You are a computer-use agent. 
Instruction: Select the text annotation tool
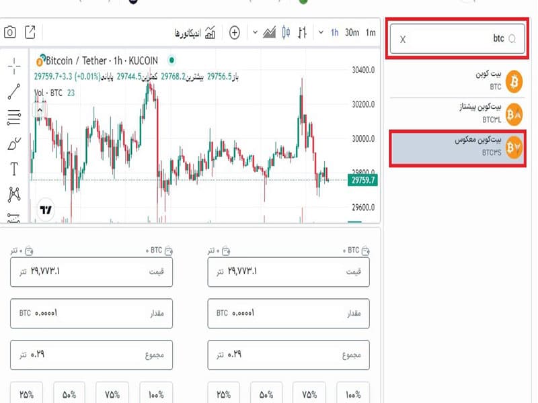(14, 169)
